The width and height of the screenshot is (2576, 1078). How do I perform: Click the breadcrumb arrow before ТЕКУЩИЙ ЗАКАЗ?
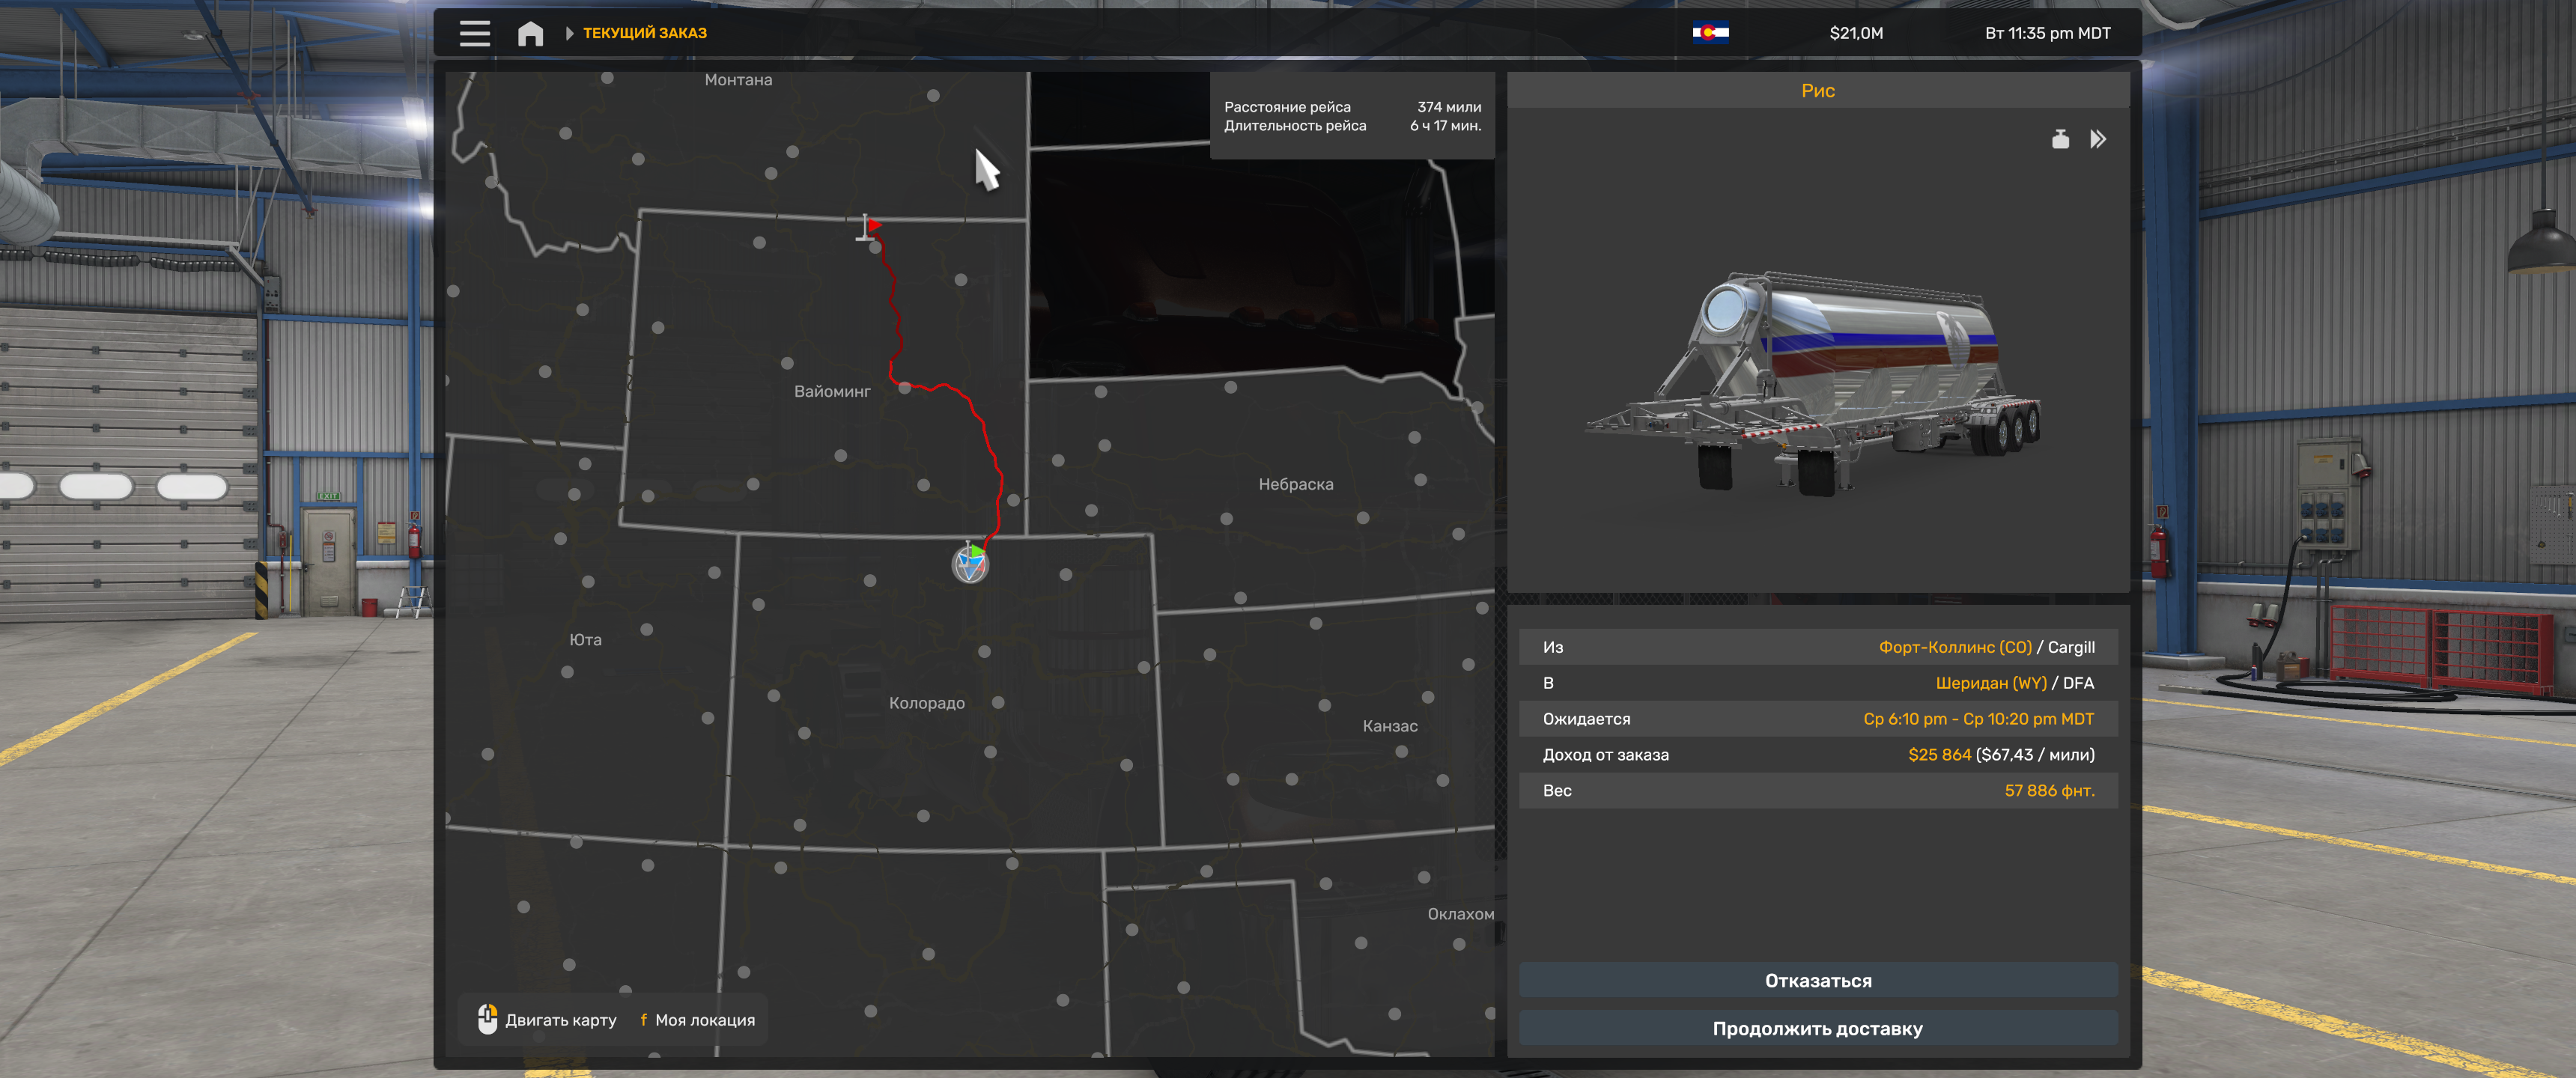point(569,33)
